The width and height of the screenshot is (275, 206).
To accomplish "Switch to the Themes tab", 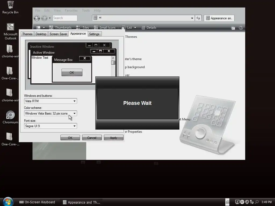I will (27, 34).
